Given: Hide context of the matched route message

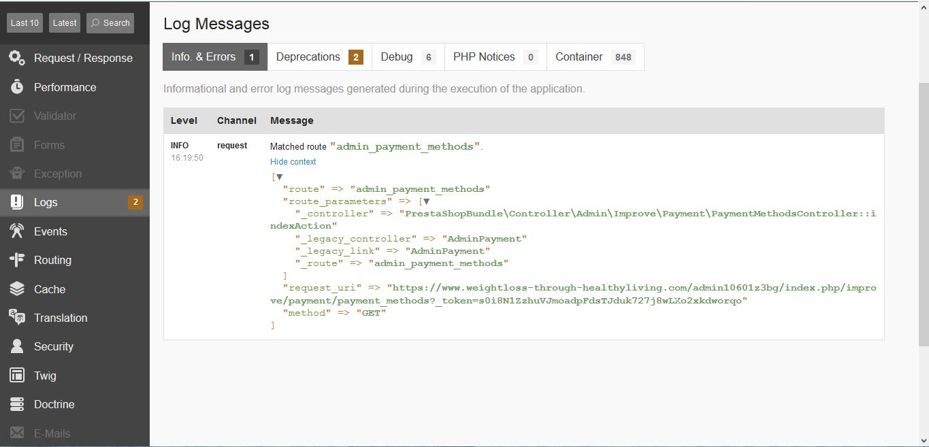Looking at the screenshot, I should coord(293,161).
